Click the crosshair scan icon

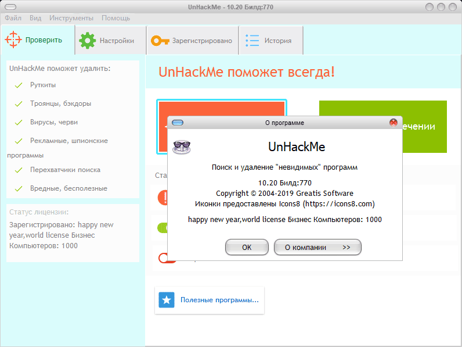click(13, 40)
